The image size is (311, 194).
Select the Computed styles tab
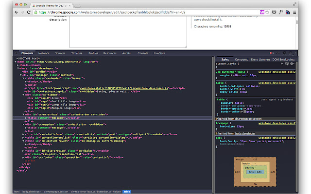pyautogui.click(x=242, y=59)
